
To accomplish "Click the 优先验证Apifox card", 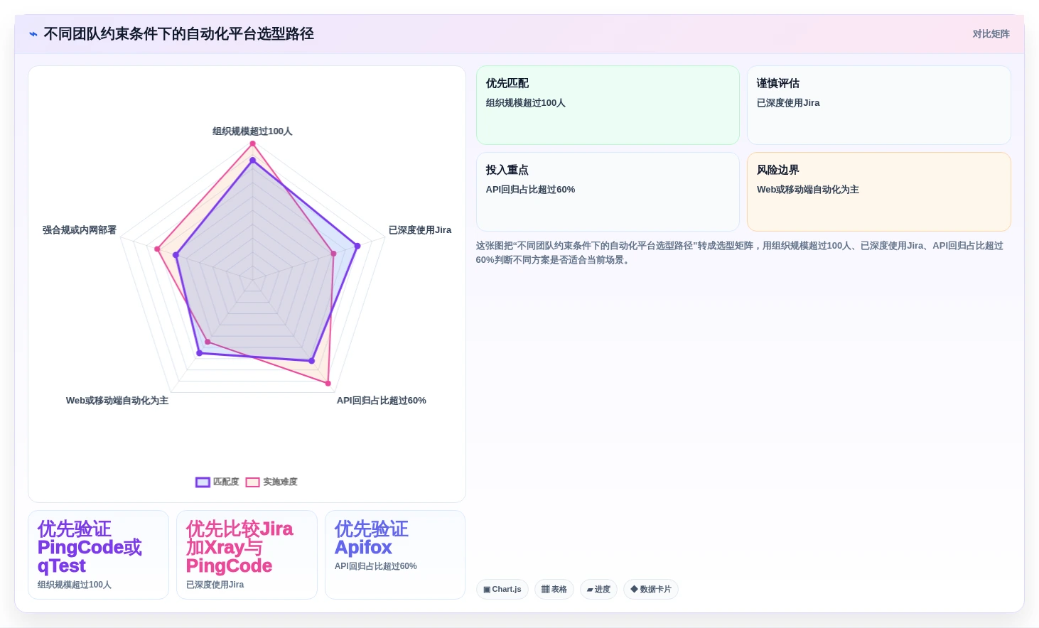I will pos(395,555).
